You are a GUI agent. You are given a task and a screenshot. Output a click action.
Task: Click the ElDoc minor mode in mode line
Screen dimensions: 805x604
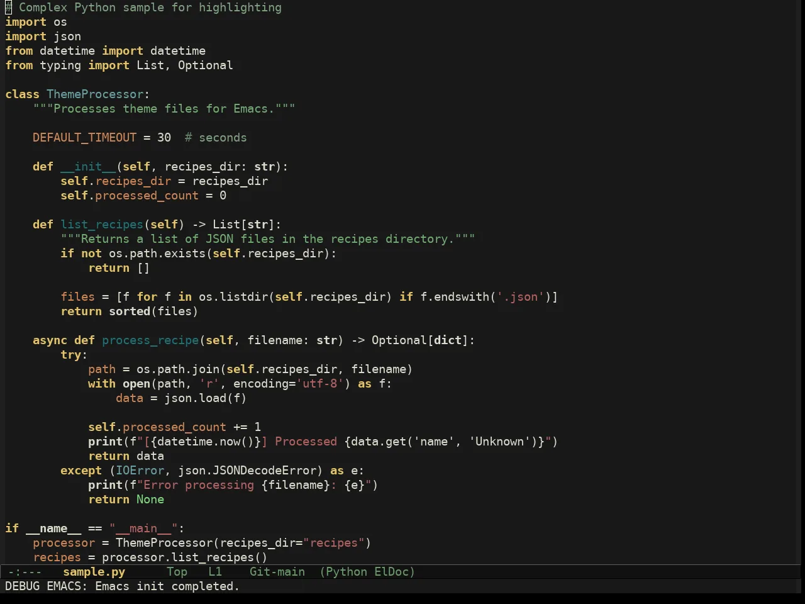pos(392,572)
